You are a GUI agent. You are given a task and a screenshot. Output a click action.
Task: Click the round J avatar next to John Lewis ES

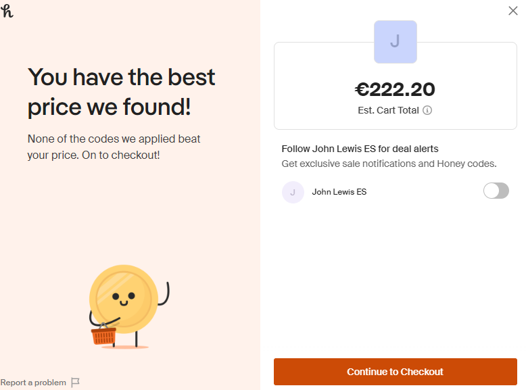293,192
